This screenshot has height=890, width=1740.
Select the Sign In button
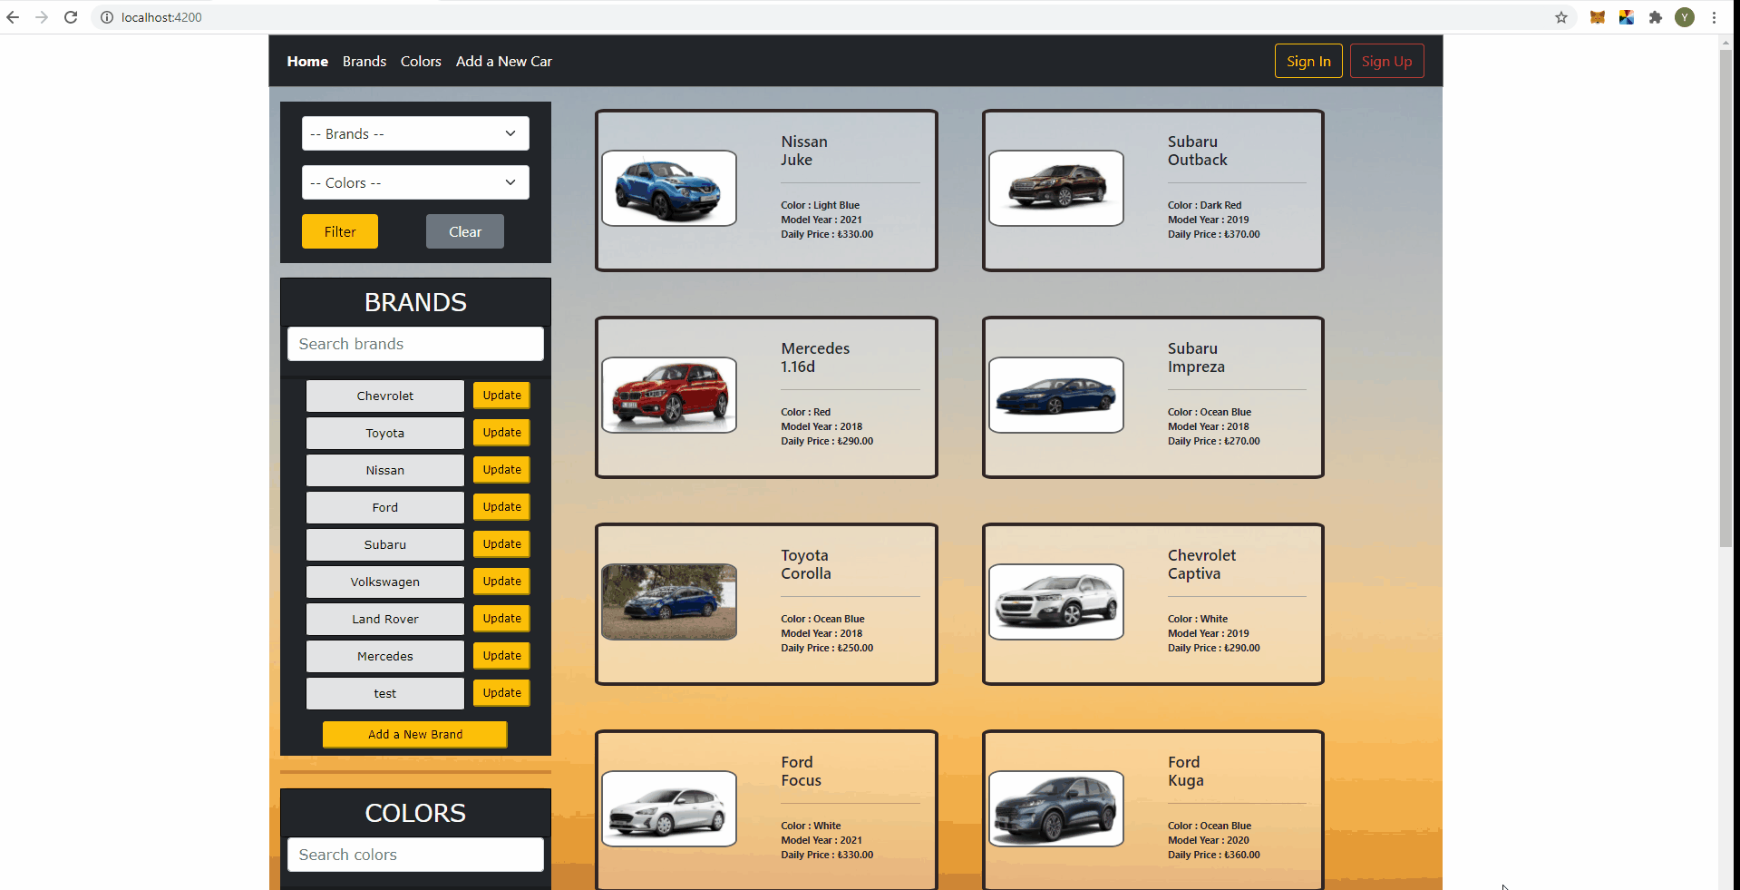click(1308, 61)
